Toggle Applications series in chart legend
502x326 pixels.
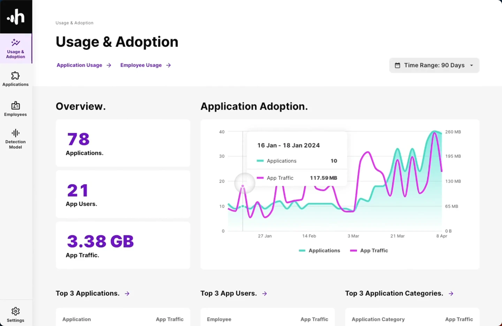coord(319,250)
